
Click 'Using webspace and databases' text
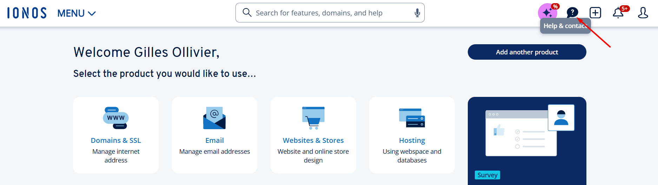tap(412, 156)
